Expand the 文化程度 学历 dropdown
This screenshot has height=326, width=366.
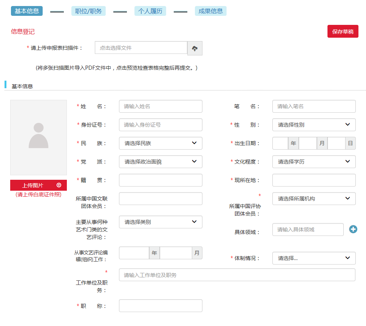[x=313, y=162]
